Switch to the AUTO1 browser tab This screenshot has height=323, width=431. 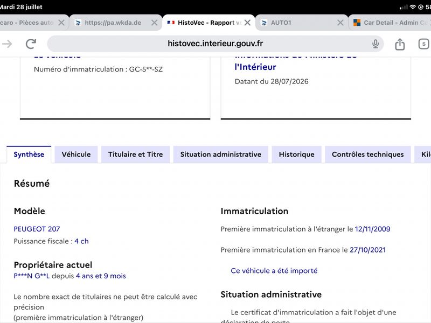coord(302,23)
